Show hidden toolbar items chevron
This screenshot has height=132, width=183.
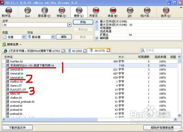click(x=181, y=8)
